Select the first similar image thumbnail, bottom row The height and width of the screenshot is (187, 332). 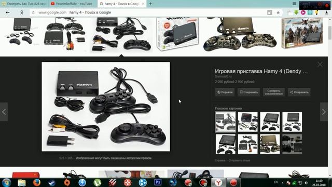(x=226, y=144)
